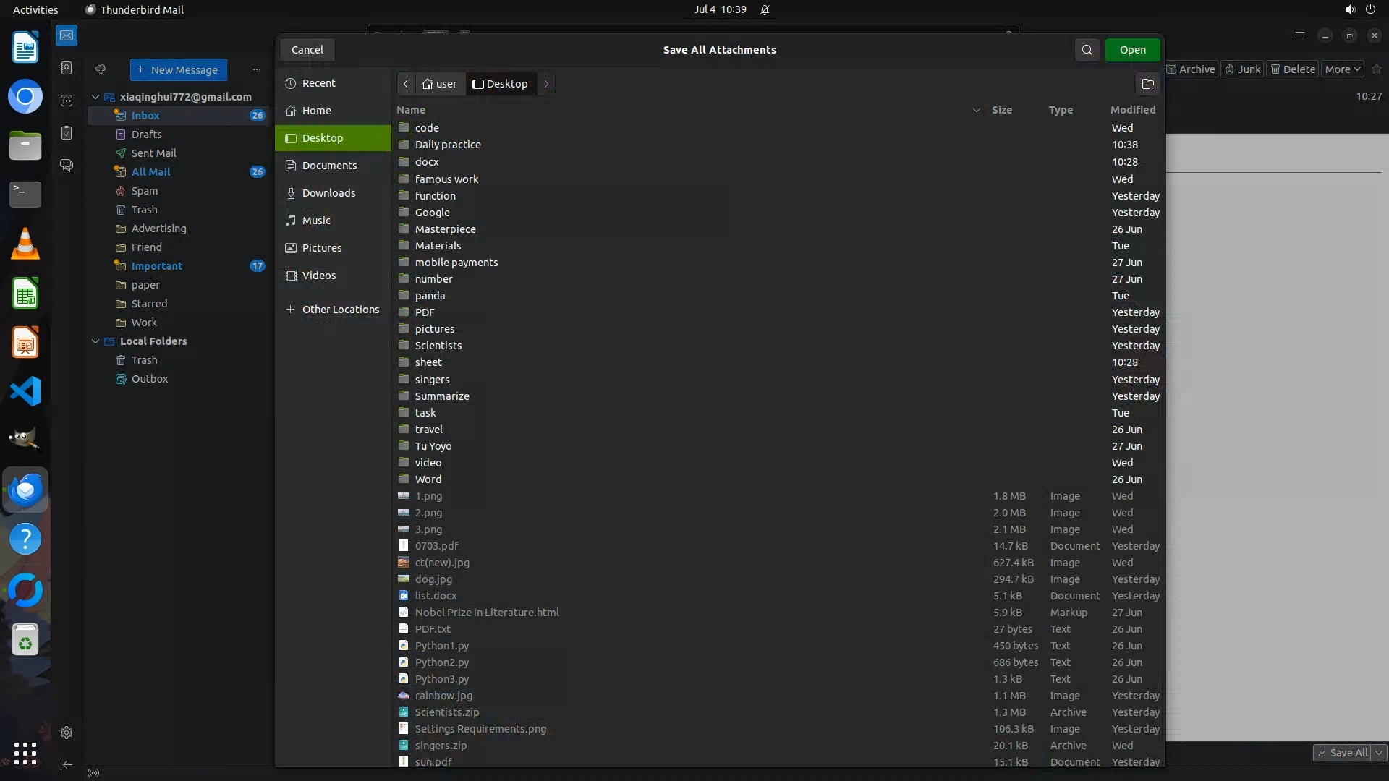
Task: Click the Get Messages cloud icon
Action: (101, 69)
